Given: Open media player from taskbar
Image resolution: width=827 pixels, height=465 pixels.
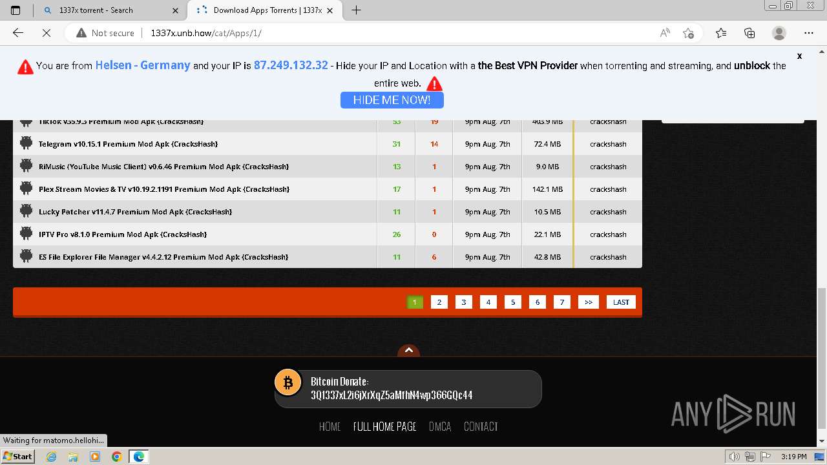Looking at the screenshot, I should coord(95,457).
